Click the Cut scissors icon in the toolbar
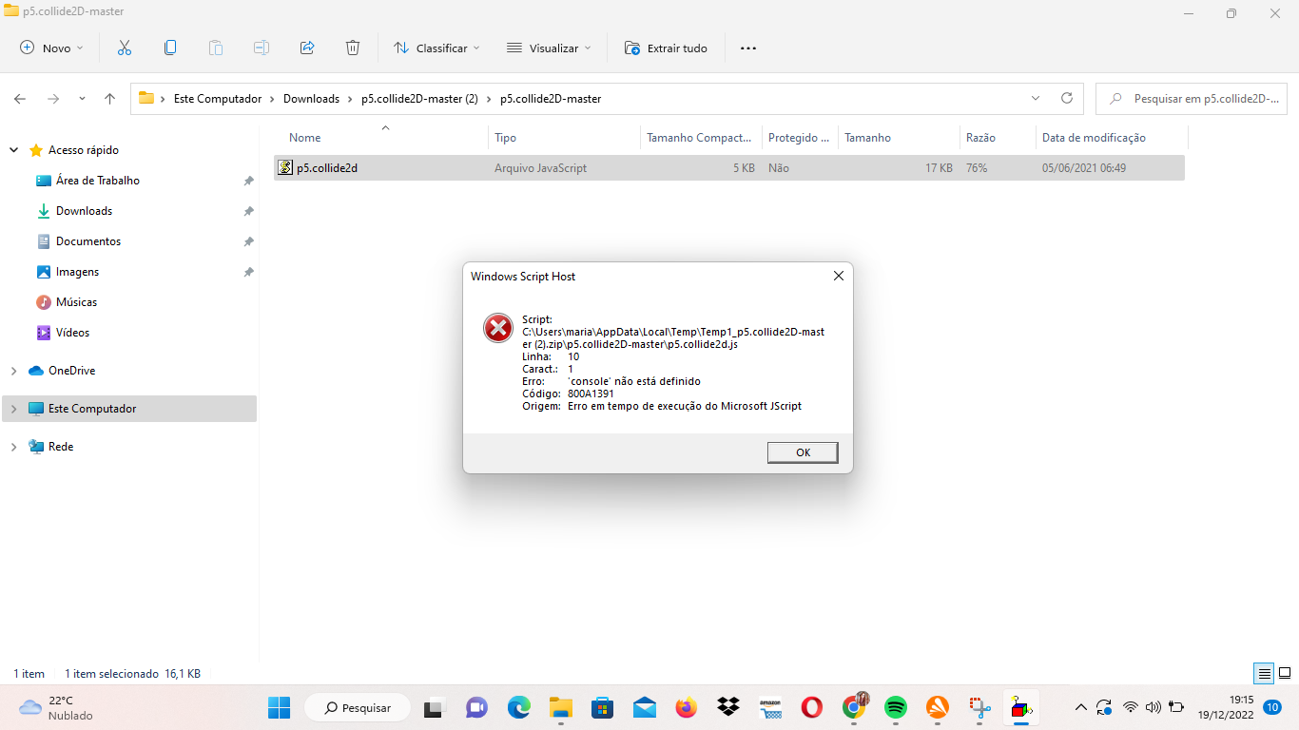Viewport: 1299px width, 730px height. pyautogui.click(x=124, y=48)
